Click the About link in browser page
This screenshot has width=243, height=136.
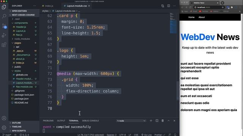click(x=202, y=17)
